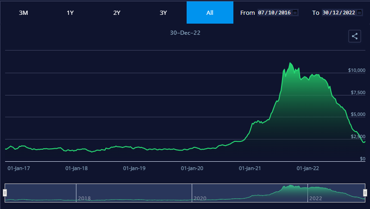Click the $10,000 axis value

pyautogui.click(x=357, y=70)
